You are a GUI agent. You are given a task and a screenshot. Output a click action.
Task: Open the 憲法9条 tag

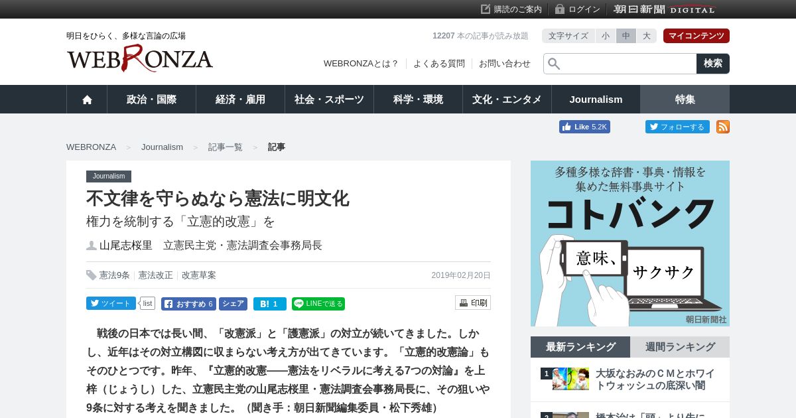coord(115,275)
